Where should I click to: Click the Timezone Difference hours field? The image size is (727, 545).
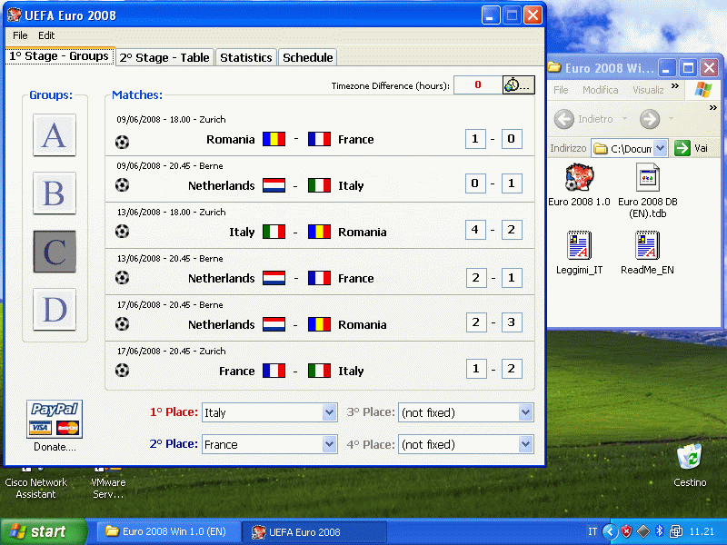(x=478, y=84)
